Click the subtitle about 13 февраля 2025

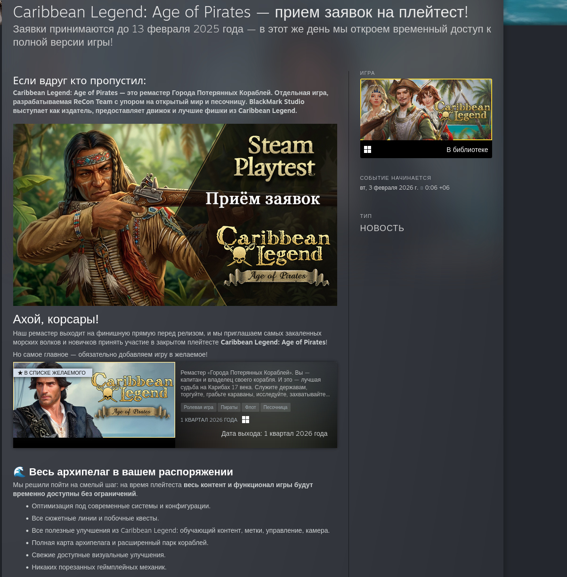click(x=252, y=36)
